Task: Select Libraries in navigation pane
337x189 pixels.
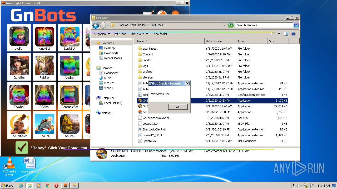Action: [104, 68]
